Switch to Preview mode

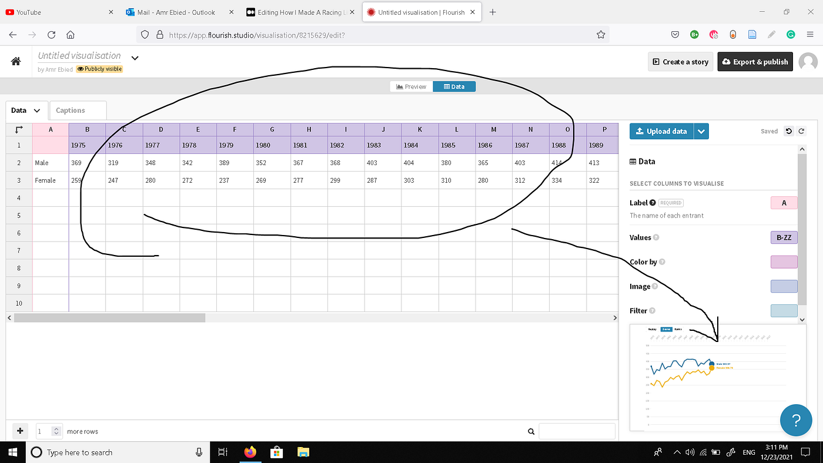click(411, 86)
